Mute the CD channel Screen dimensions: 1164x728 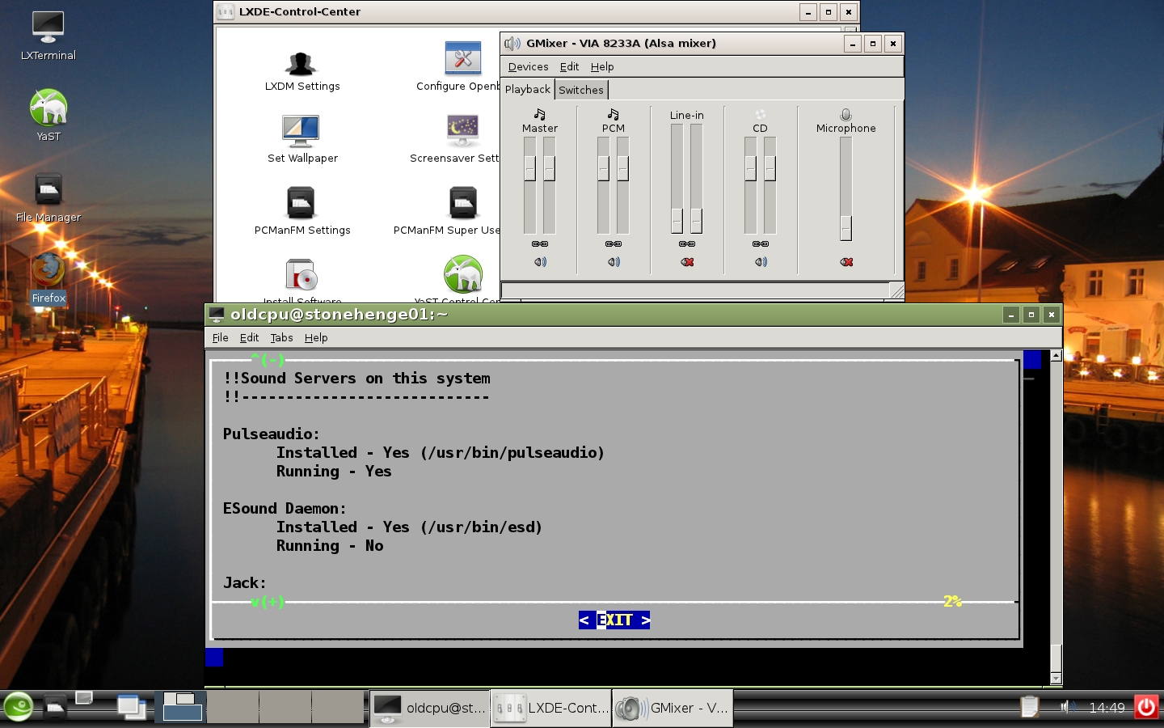click(761, 261)
